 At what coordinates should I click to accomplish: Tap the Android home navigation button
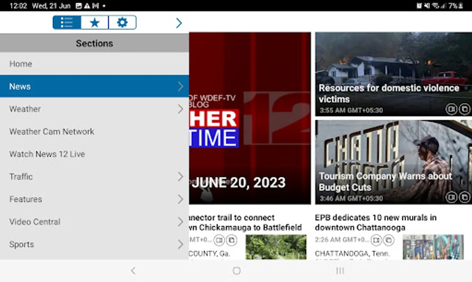pos(237,271)
